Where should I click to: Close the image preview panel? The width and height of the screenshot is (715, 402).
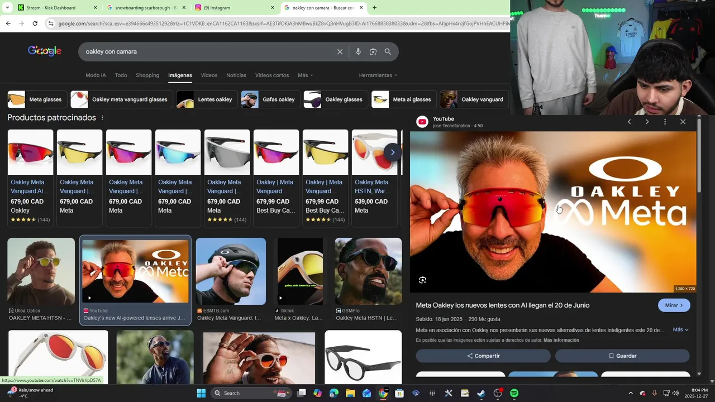683,122
